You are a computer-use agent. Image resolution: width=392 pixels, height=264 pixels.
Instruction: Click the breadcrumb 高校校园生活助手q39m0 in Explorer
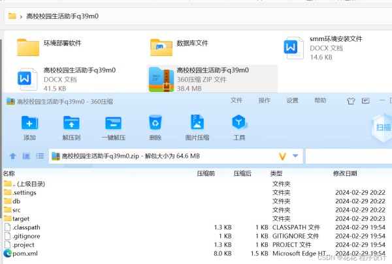coord(62,16)
